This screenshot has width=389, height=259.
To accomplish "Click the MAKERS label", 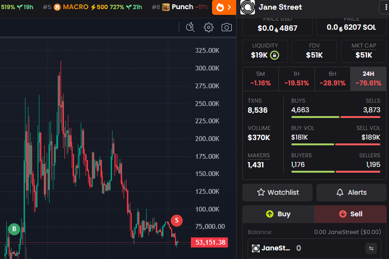I will [x=259, y=155].
